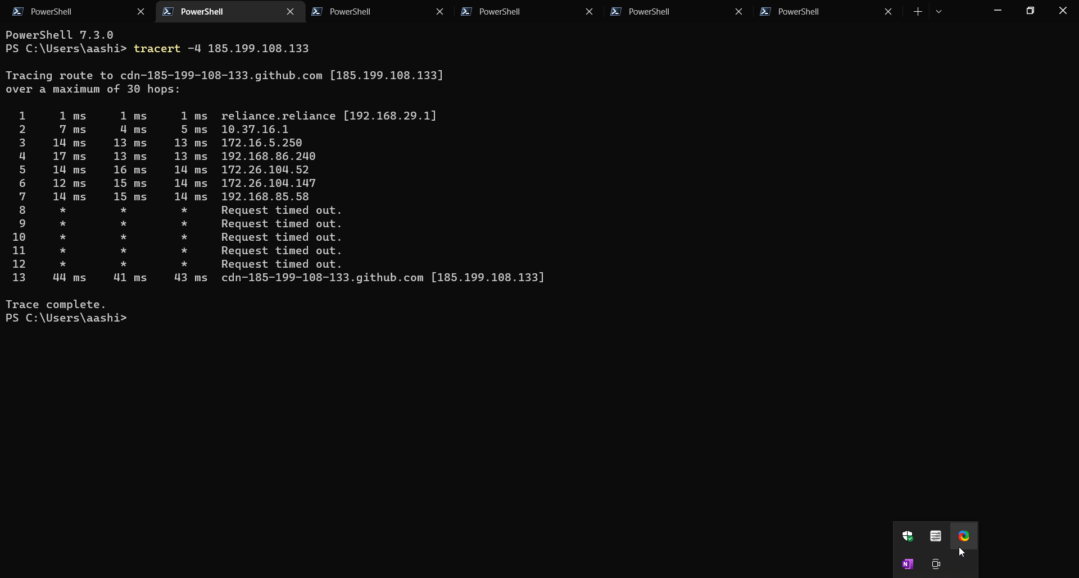Close the Windows Terminal window
Image resolution: width=1079 pixels, height=578 pixels.
1063,11
